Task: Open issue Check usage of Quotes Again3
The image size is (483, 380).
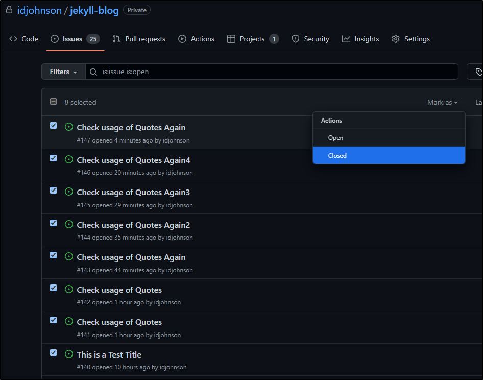Action: click(x=133, y=193)
